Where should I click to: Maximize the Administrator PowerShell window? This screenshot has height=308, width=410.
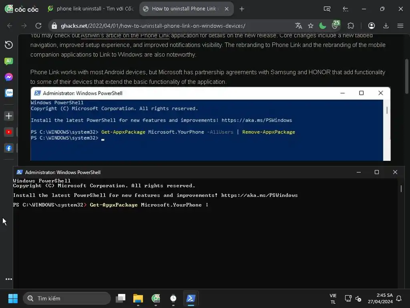[377, 172]
